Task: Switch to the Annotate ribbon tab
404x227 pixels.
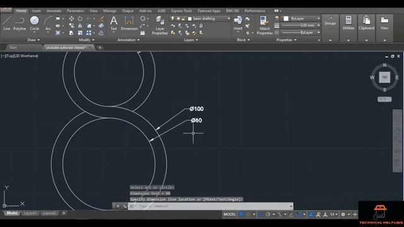Action: click(x=54, y=11)
